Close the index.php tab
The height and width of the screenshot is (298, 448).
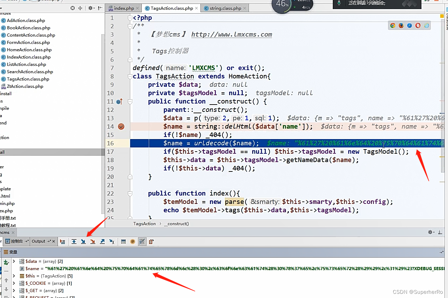(137, 8)
